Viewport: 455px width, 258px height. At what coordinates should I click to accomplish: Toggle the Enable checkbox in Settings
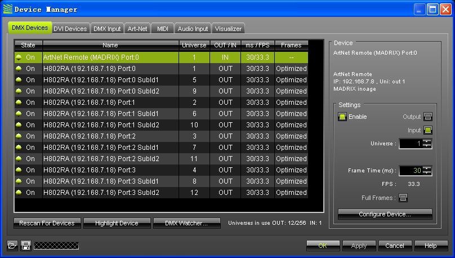(x=342, y=117)
